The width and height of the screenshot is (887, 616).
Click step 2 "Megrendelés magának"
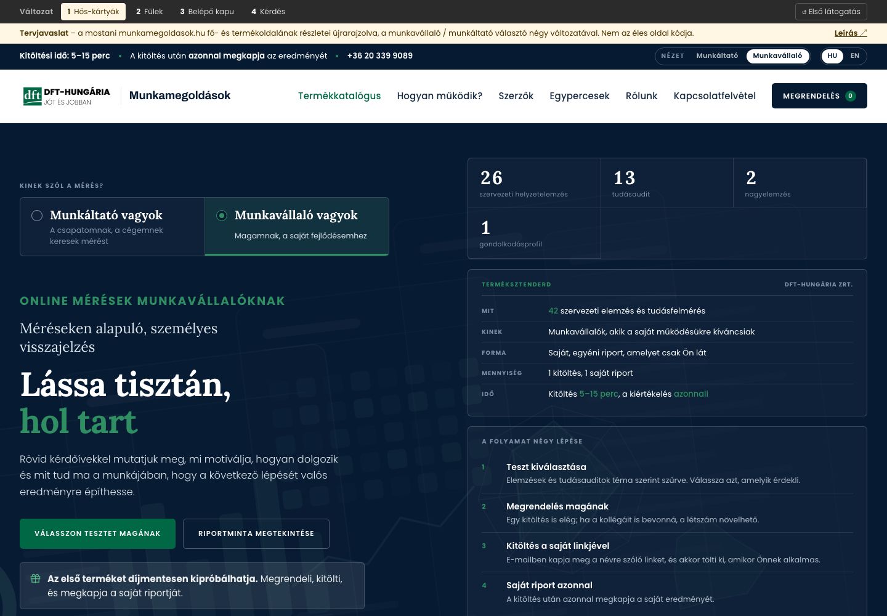click(667, 513)
